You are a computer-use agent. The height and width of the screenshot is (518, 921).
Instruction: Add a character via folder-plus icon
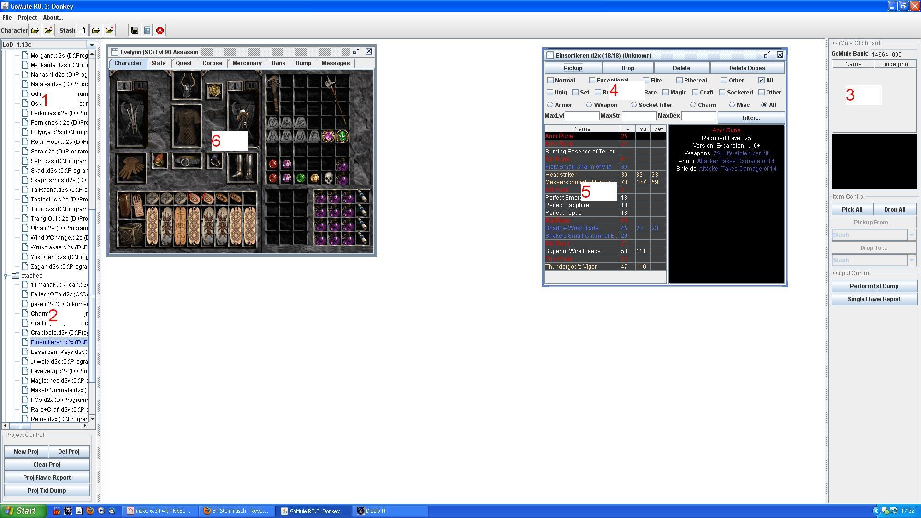48,30
